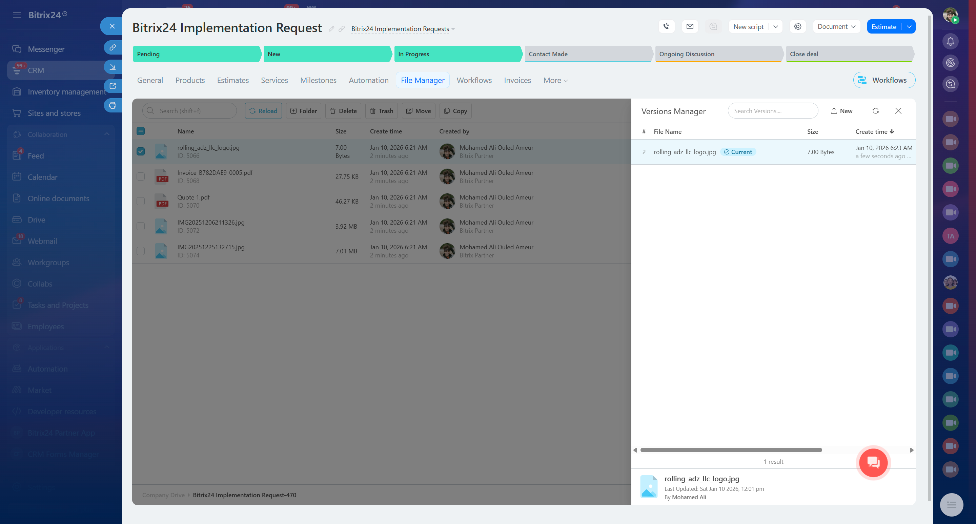976x524 pixels.
Task: Check the Invoice-B782DAE9-0005.pdf checkbox
Action: point(141,176)
